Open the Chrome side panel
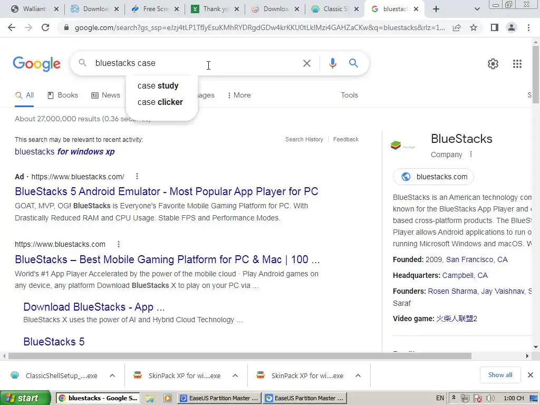Image resolution: width=540 pixels, height=405 pixels. pos(494,27)
